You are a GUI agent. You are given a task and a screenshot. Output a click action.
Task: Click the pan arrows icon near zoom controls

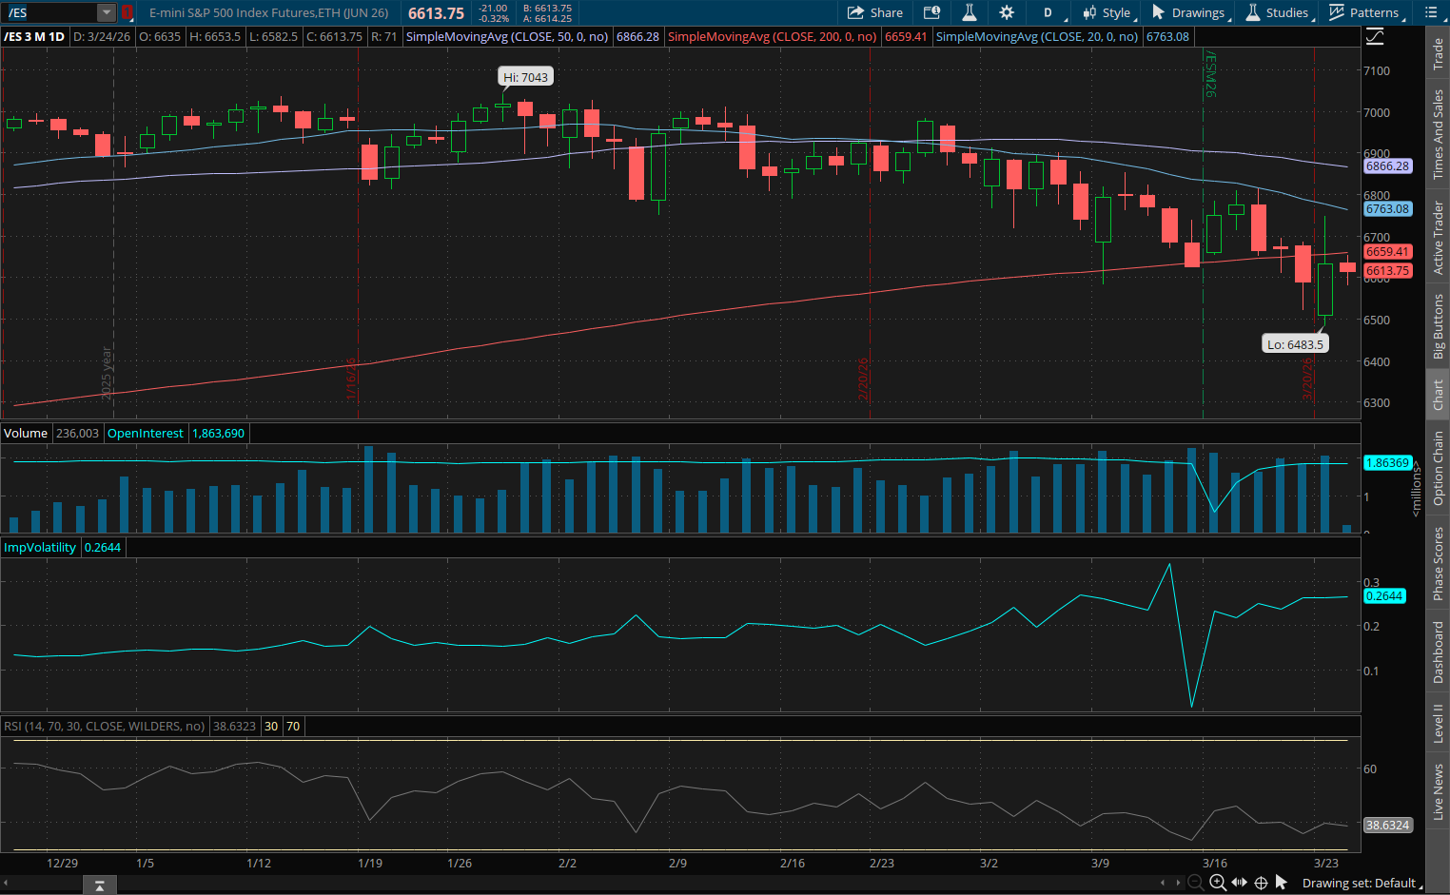point(1239,883)
